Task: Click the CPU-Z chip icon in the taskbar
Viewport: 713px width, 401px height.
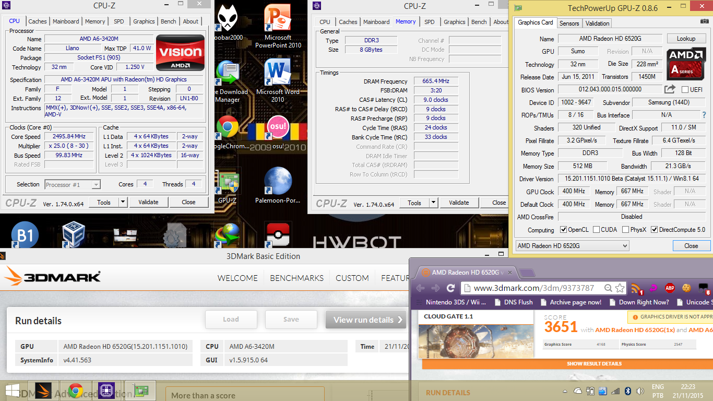Action: tap(106, 391)
